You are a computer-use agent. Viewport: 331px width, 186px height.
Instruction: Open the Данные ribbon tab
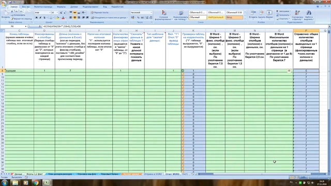tap(74, 7)
